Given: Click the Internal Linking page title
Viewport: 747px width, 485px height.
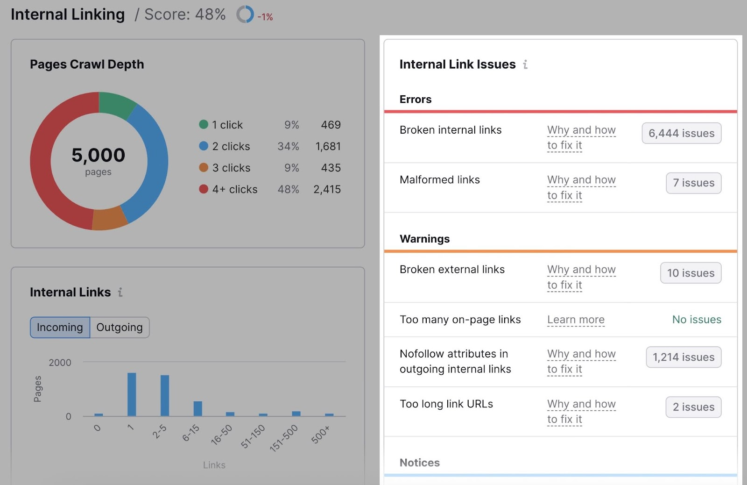Looking at the screenshot, I should pyautogui.click(x=68, y=14).
